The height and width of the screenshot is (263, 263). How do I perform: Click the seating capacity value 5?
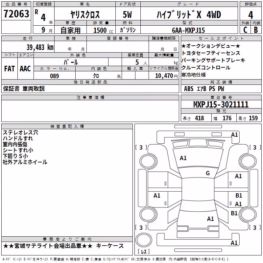pyautogui.click(x=137, y=62)
